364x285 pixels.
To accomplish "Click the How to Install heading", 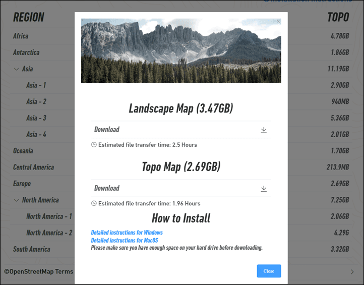I will tap(181, 218).
